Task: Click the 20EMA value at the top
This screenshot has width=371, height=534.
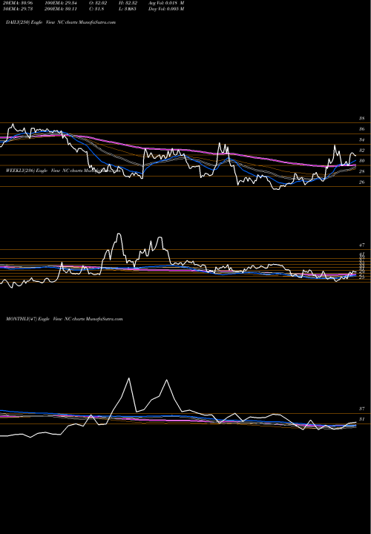Action: (17, 3)
